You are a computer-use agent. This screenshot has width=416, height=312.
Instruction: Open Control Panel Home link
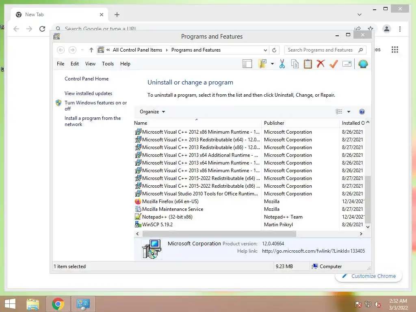(87, 79)
